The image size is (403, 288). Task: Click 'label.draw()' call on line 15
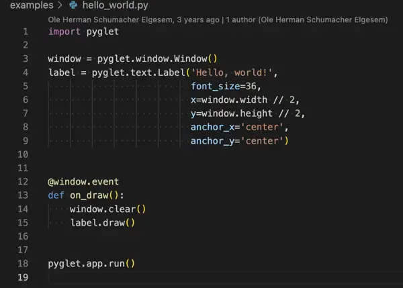tap(103, 223)
